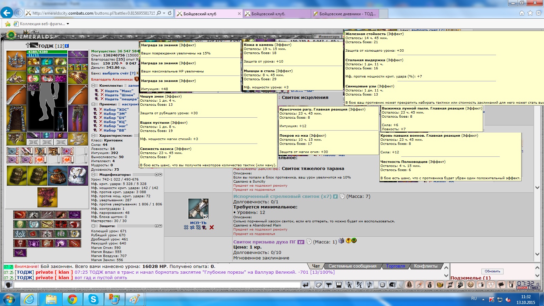Click the down arrow of Модификаторы section

click(x=160, y=174)
